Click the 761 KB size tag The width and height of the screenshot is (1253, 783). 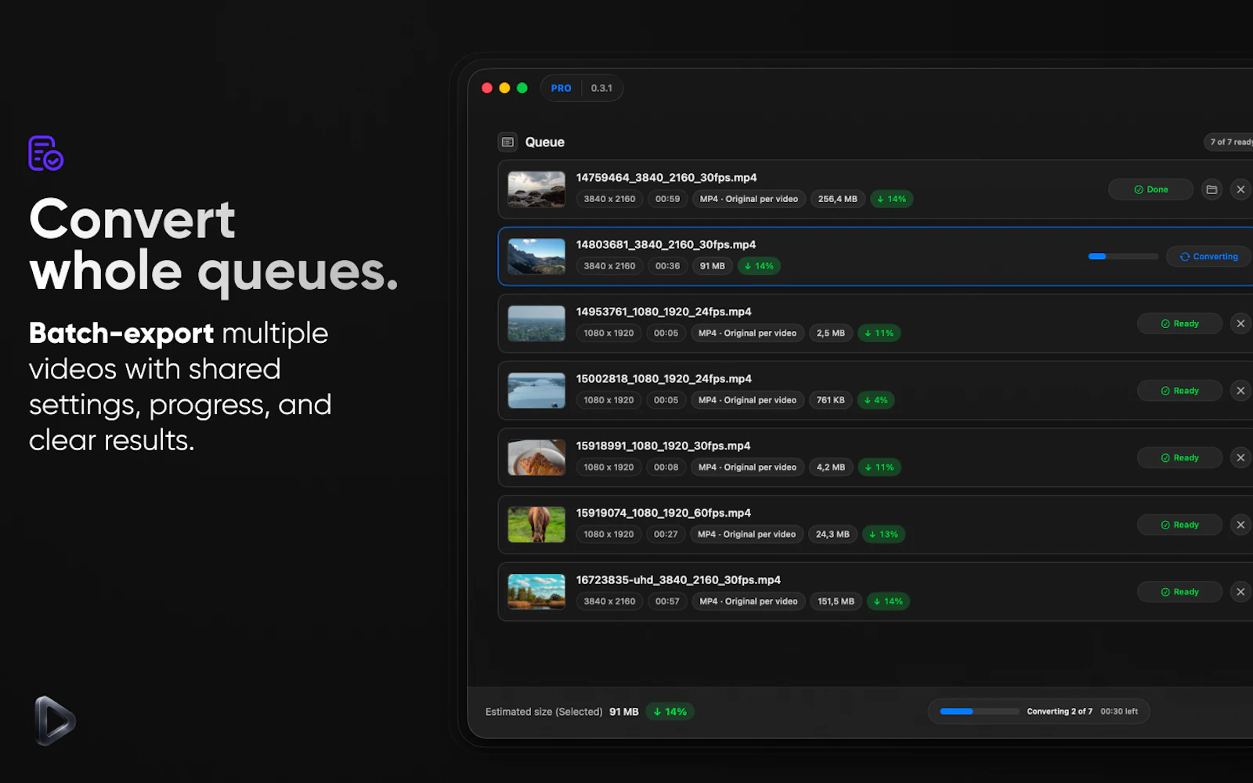tap(830, 400)
